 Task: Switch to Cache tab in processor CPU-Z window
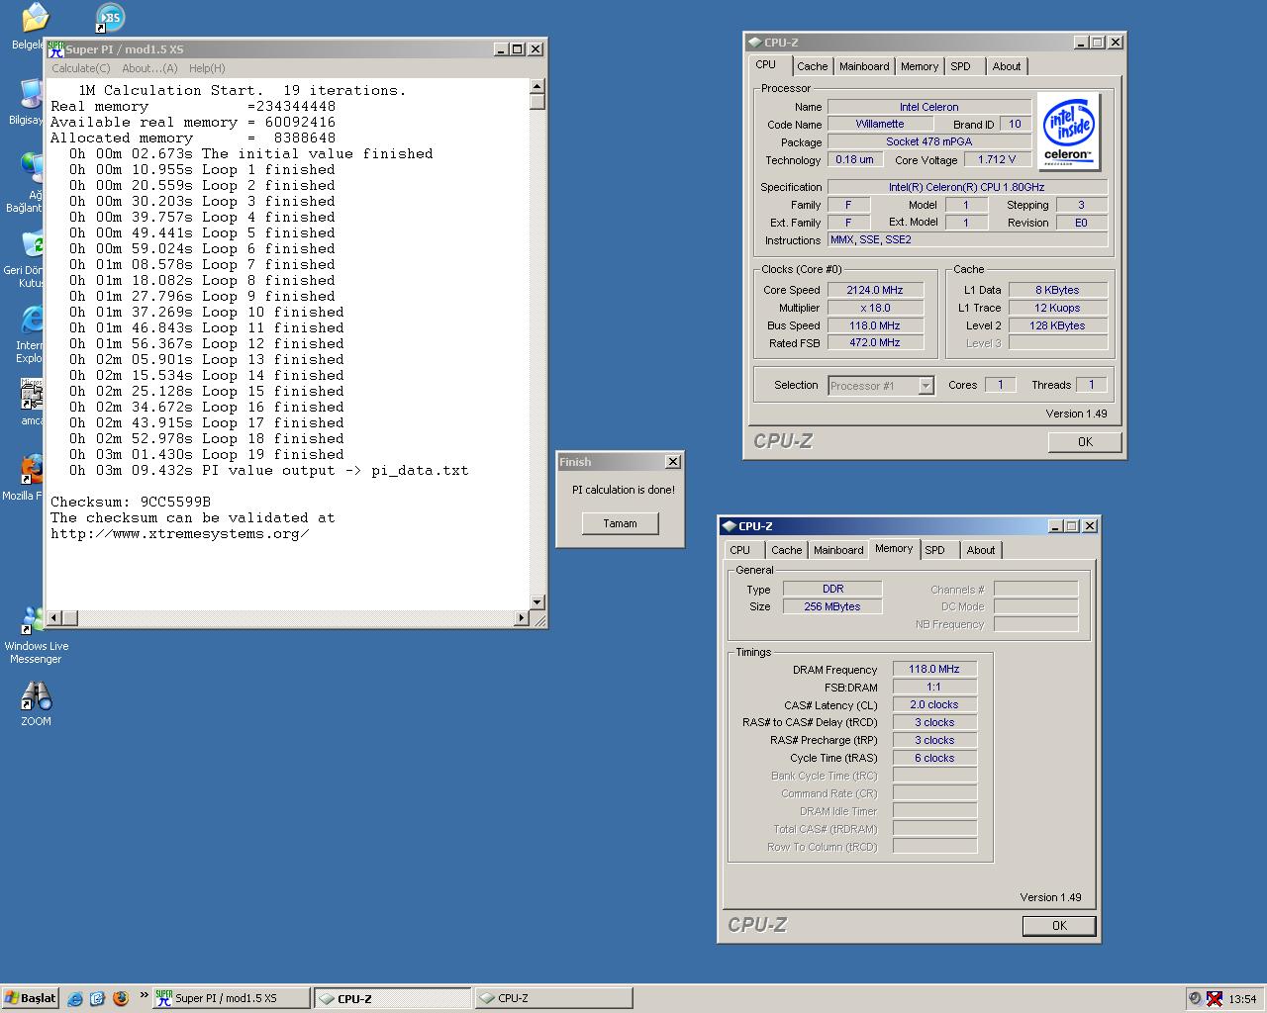click(x=813, y=66)
